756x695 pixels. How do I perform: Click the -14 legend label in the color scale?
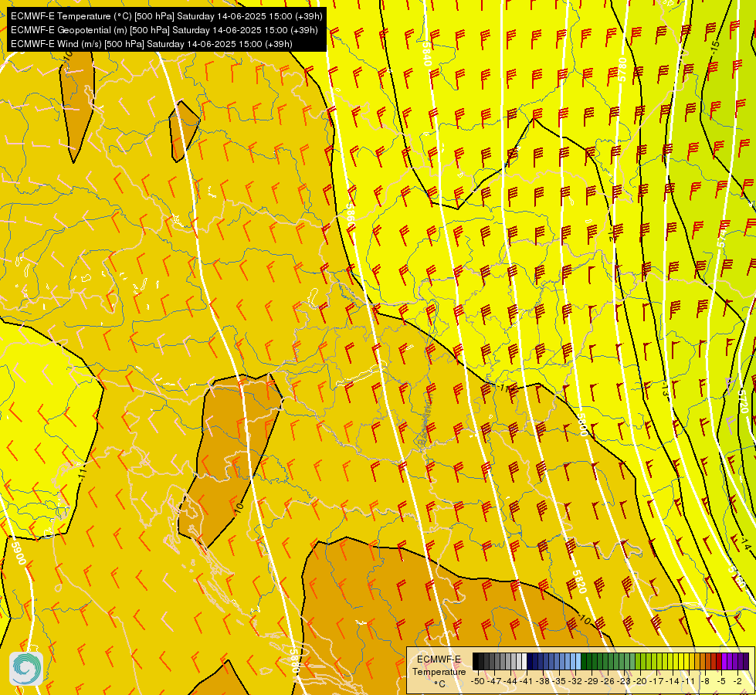point(673,681)
